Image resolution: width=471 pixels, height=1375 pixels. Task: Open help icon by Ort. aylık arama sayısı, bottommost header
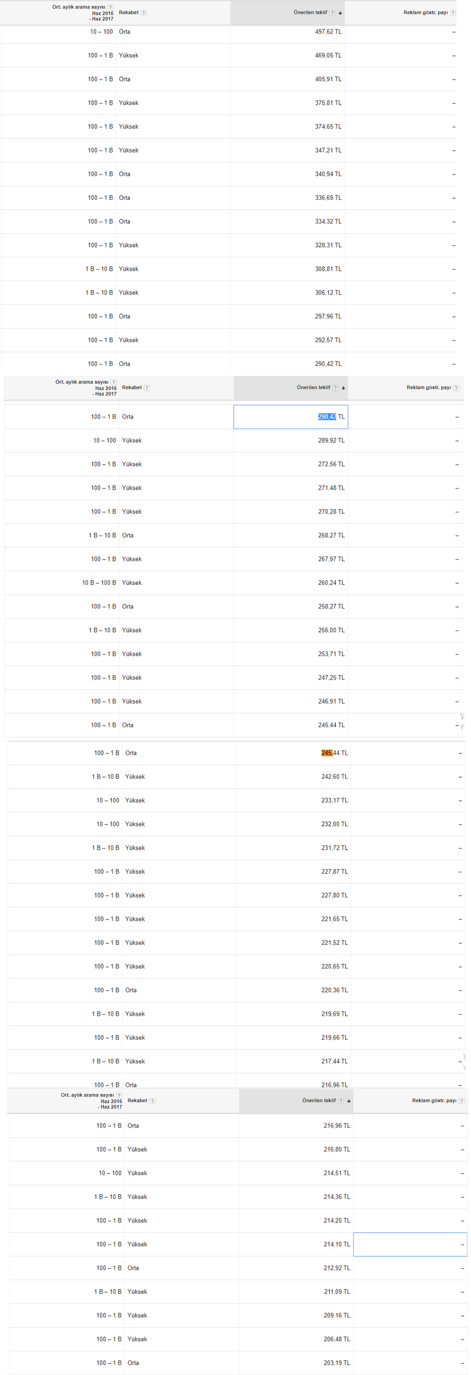(x=119, y=1096)
